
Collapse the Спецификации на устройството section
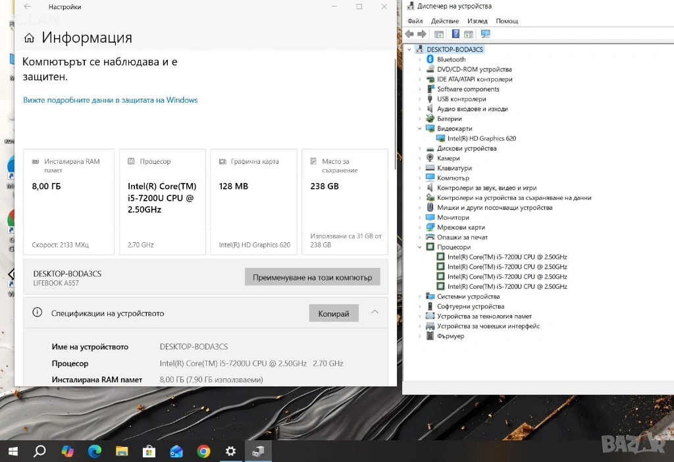375,313
